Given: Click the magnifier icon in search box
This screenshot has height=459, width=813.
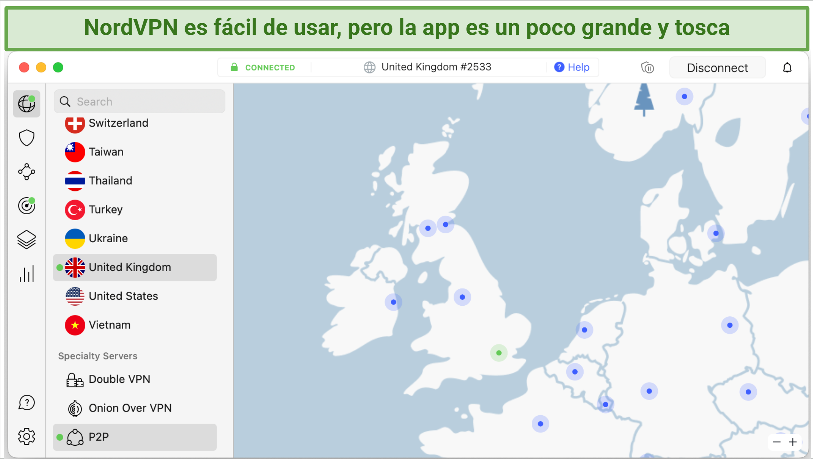Looking at the screenshot, I should pos(65,101).
